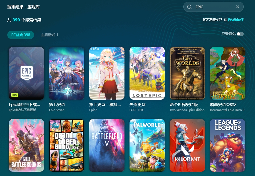This screenshot has height=176, width=255.
Task: Select the Incremental Epic Hero 2 cover
Action: pyautogui.click(x=228, y=73)
